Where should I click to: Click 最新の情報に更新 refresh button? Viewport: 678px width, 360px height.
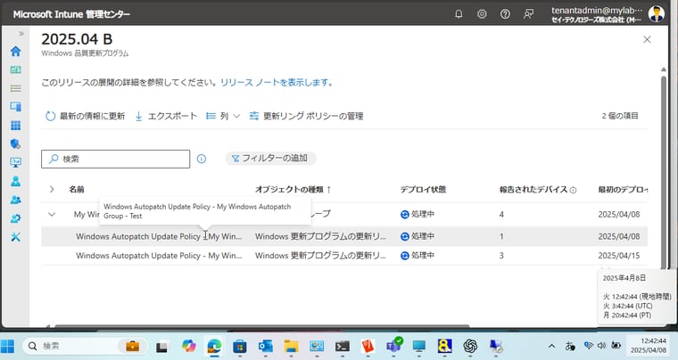[x=85, y=116]
